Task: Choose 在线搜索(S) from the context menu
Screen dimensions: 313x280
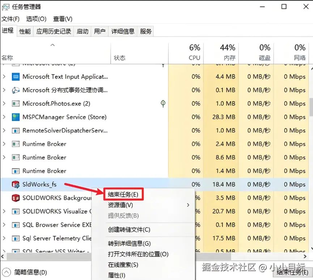Action: (123, 265)
